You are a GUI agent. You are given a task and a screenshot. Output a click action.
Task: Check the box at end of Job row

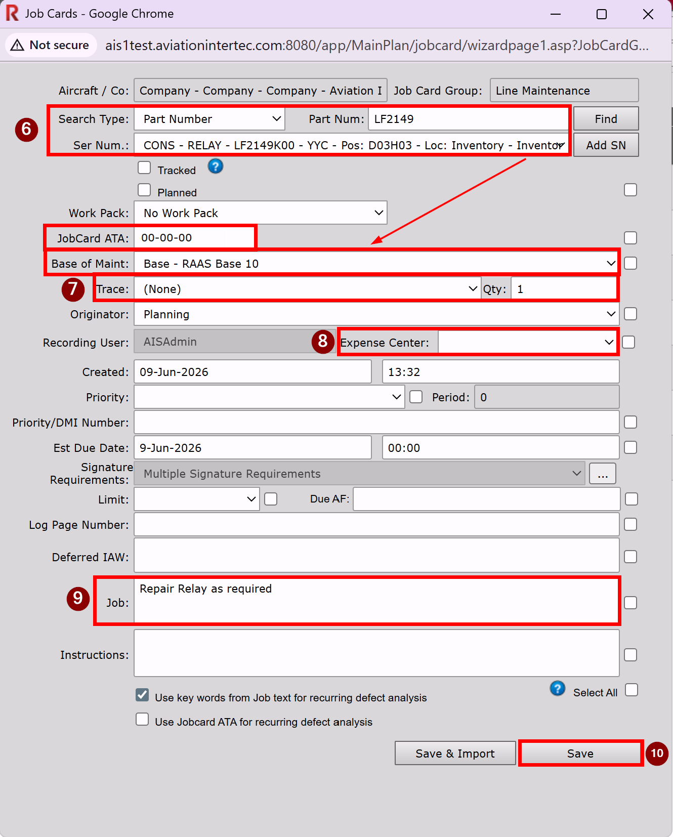[630, 603]
